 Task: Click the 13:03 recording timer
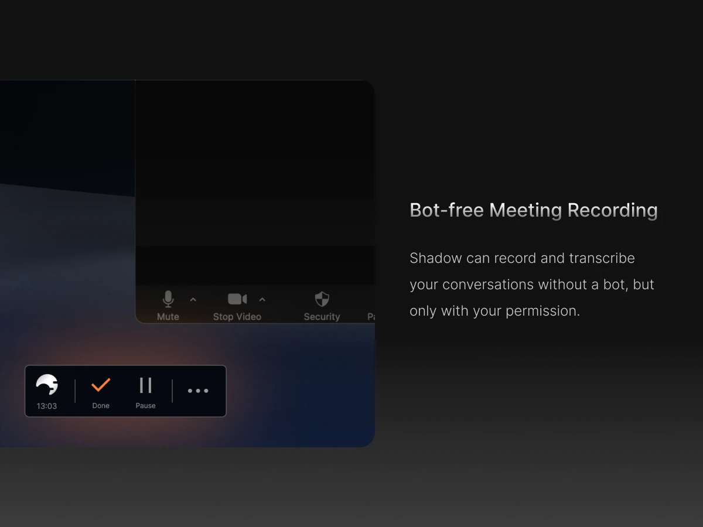point(47,406)
